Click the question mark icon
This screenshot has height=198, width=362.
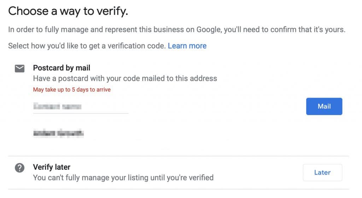coord(20,168)
